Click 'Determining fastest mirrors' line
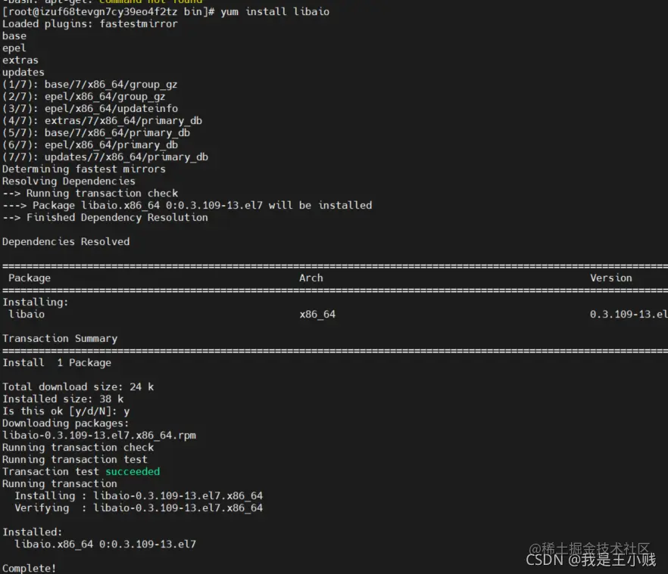668x574 pixels. [83, 169]
